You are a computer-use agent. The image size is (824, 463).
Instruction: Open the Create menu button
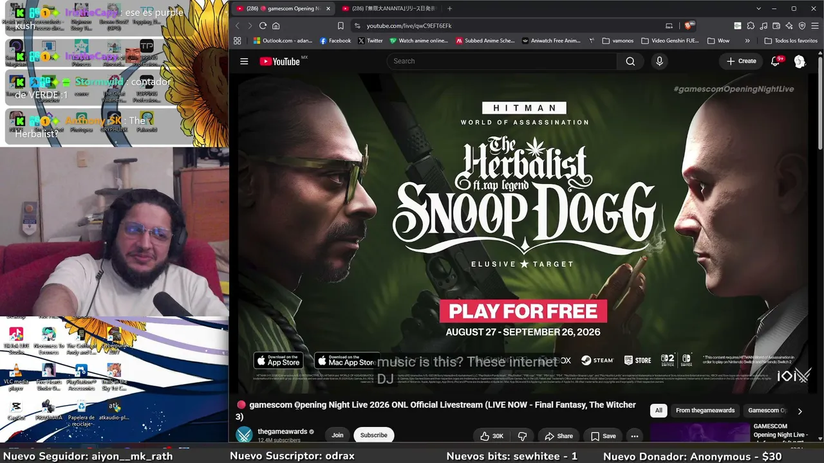742,61
